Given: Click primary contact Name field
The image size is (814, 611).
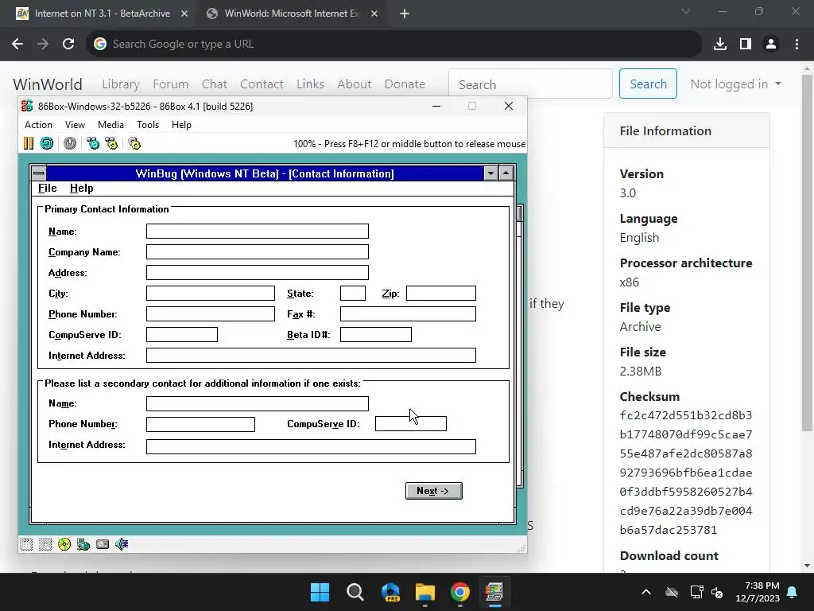Looking at the screenshot, I should point(258,232).
